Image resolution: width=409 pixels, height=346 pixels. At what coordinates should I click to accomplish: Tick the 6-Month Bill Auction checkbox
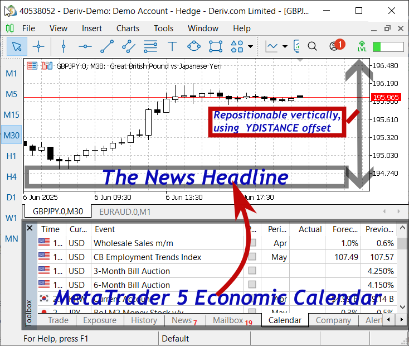(252, 284)
